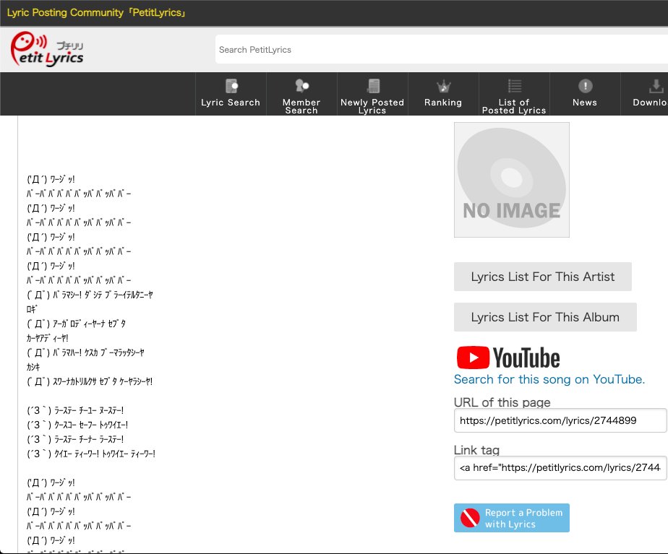
Task: Click Report a Problem with Lyrics
Action: click(511, 518)
